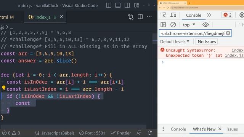Toggle bottom panel layout icon in title bar
The width and height of the screenshot is (244, 137).
click(118, 5)
